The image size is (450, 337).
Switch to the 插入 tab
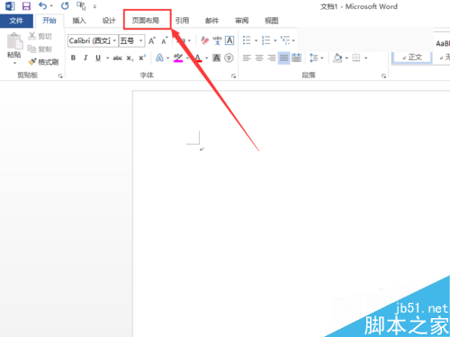[79, 21]
